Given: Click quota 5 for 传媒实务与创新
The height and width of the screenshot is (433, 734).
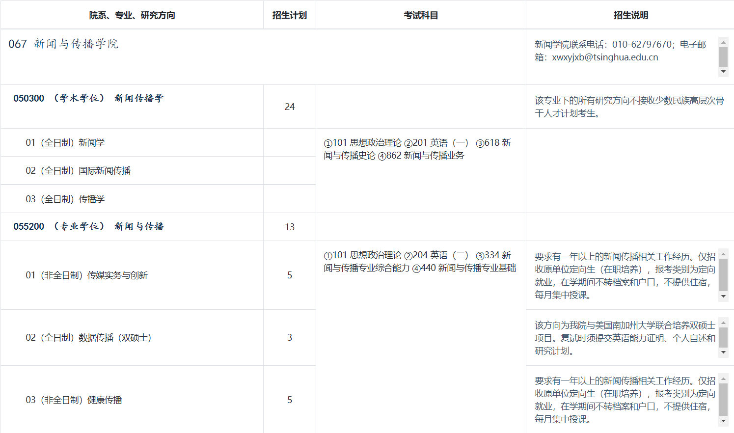Looking at the screenshot, I should (290, 275).
